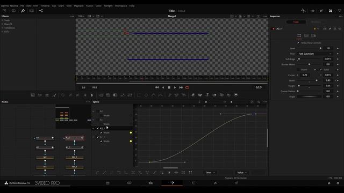
Task: Select the M2 merge node
Action: click(x=45, y=157)
